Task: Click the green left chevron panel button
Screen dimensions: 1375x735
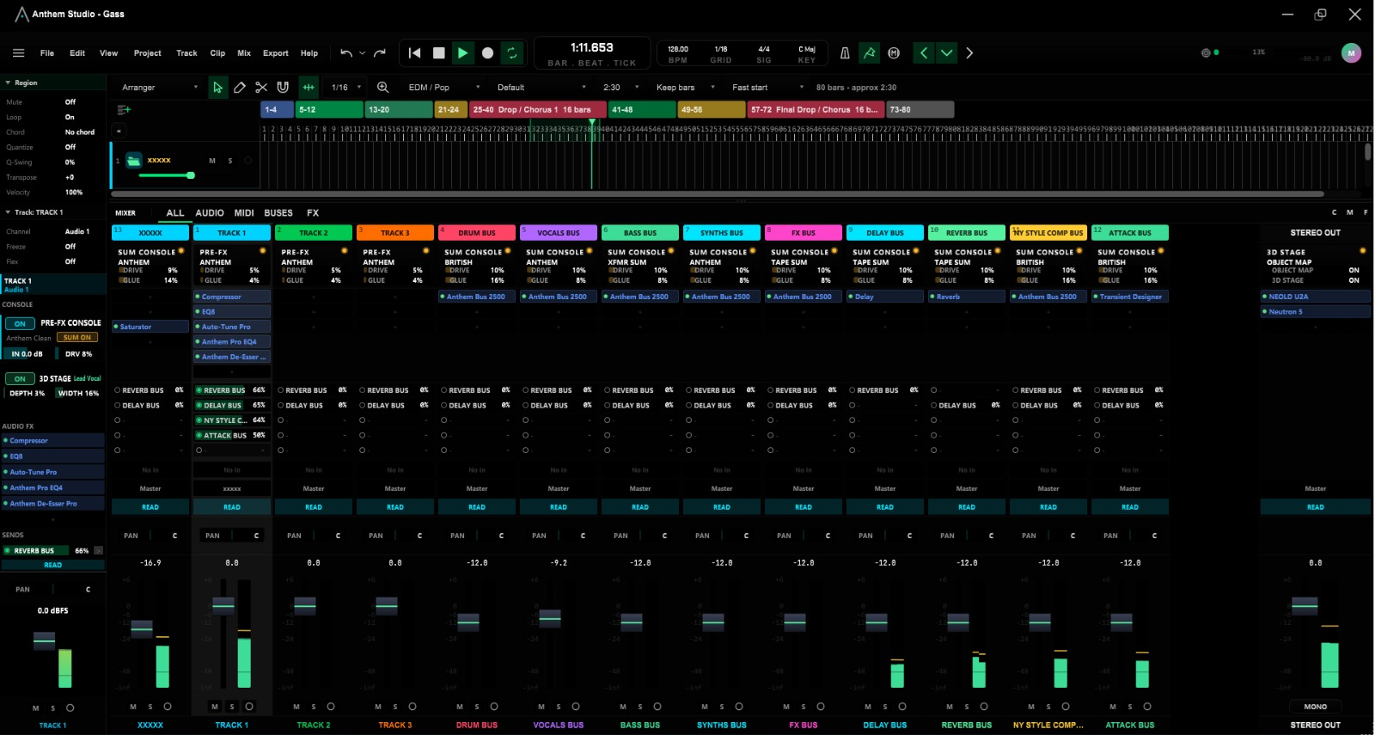Action: [924, 53]
